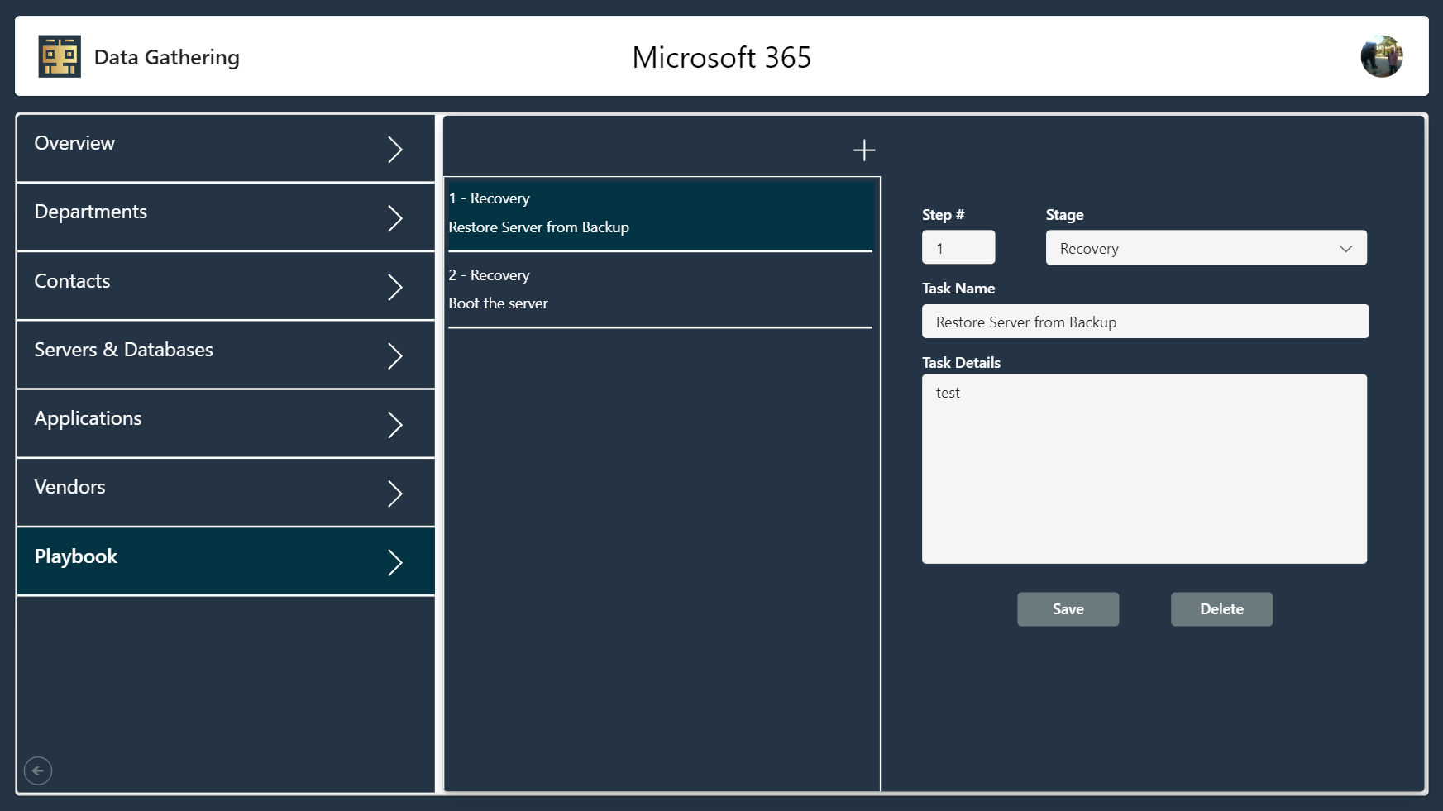This screenshot has height=811, width=1443.
Task: Open the Overview section
Action: pos(226,149)
